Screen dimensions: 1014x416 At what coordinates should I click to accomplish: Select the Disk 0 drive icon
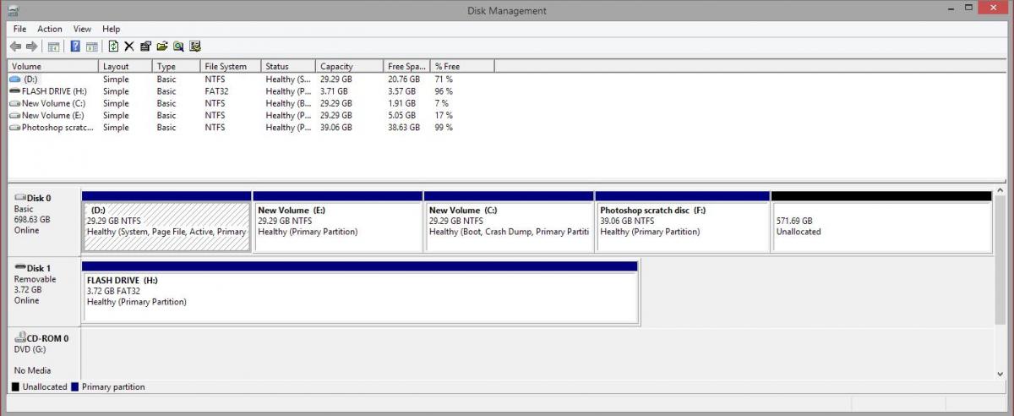(20, 197)
